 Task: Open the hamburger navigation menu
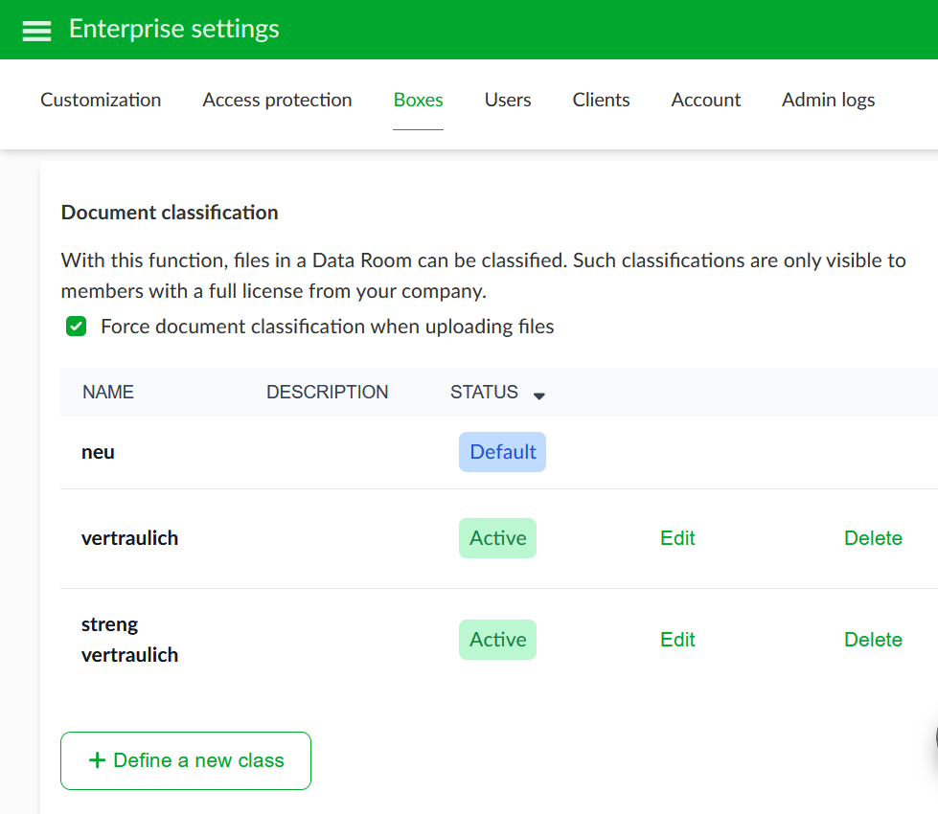[36, 31]
